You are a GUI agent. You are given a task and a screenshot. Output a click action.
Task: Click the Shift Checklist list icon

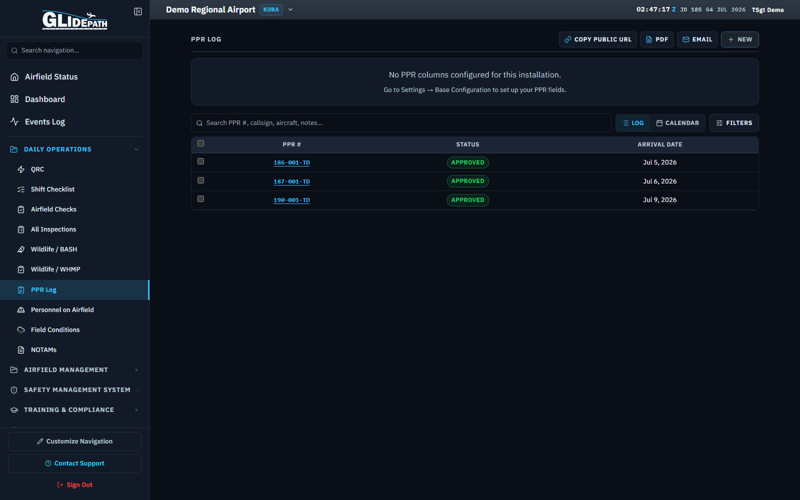[21, 189]
